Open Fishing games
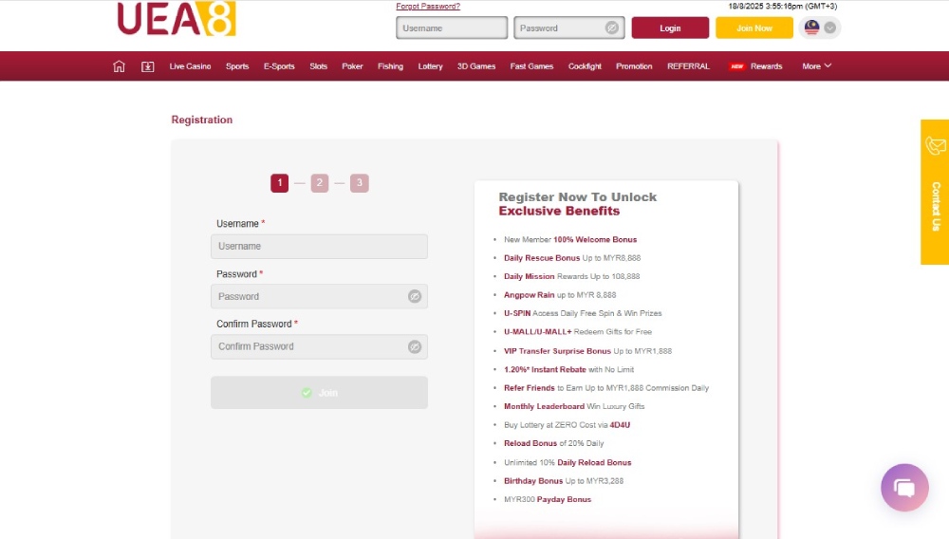Viewport: 949px width, 539px height. pyautogui.click(x=390, y=66)
